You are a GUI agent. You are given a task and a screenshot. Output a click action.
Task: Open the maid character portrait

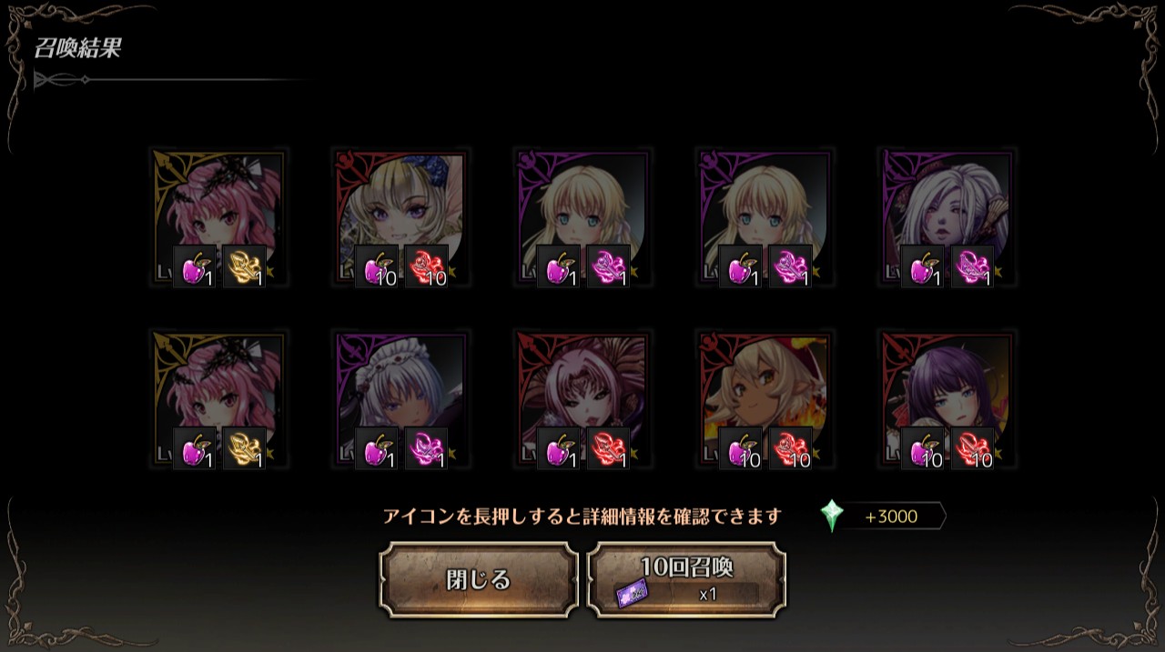[x=401, y=399]
